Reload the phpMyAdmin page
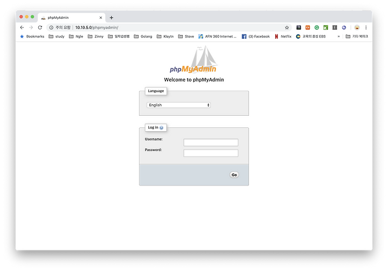Screen dimensions: 388x271 (40, 27)
